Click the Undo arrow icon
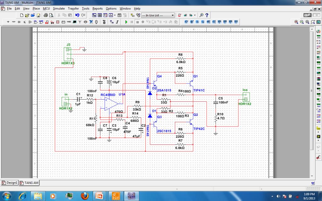 click(77, 15)
